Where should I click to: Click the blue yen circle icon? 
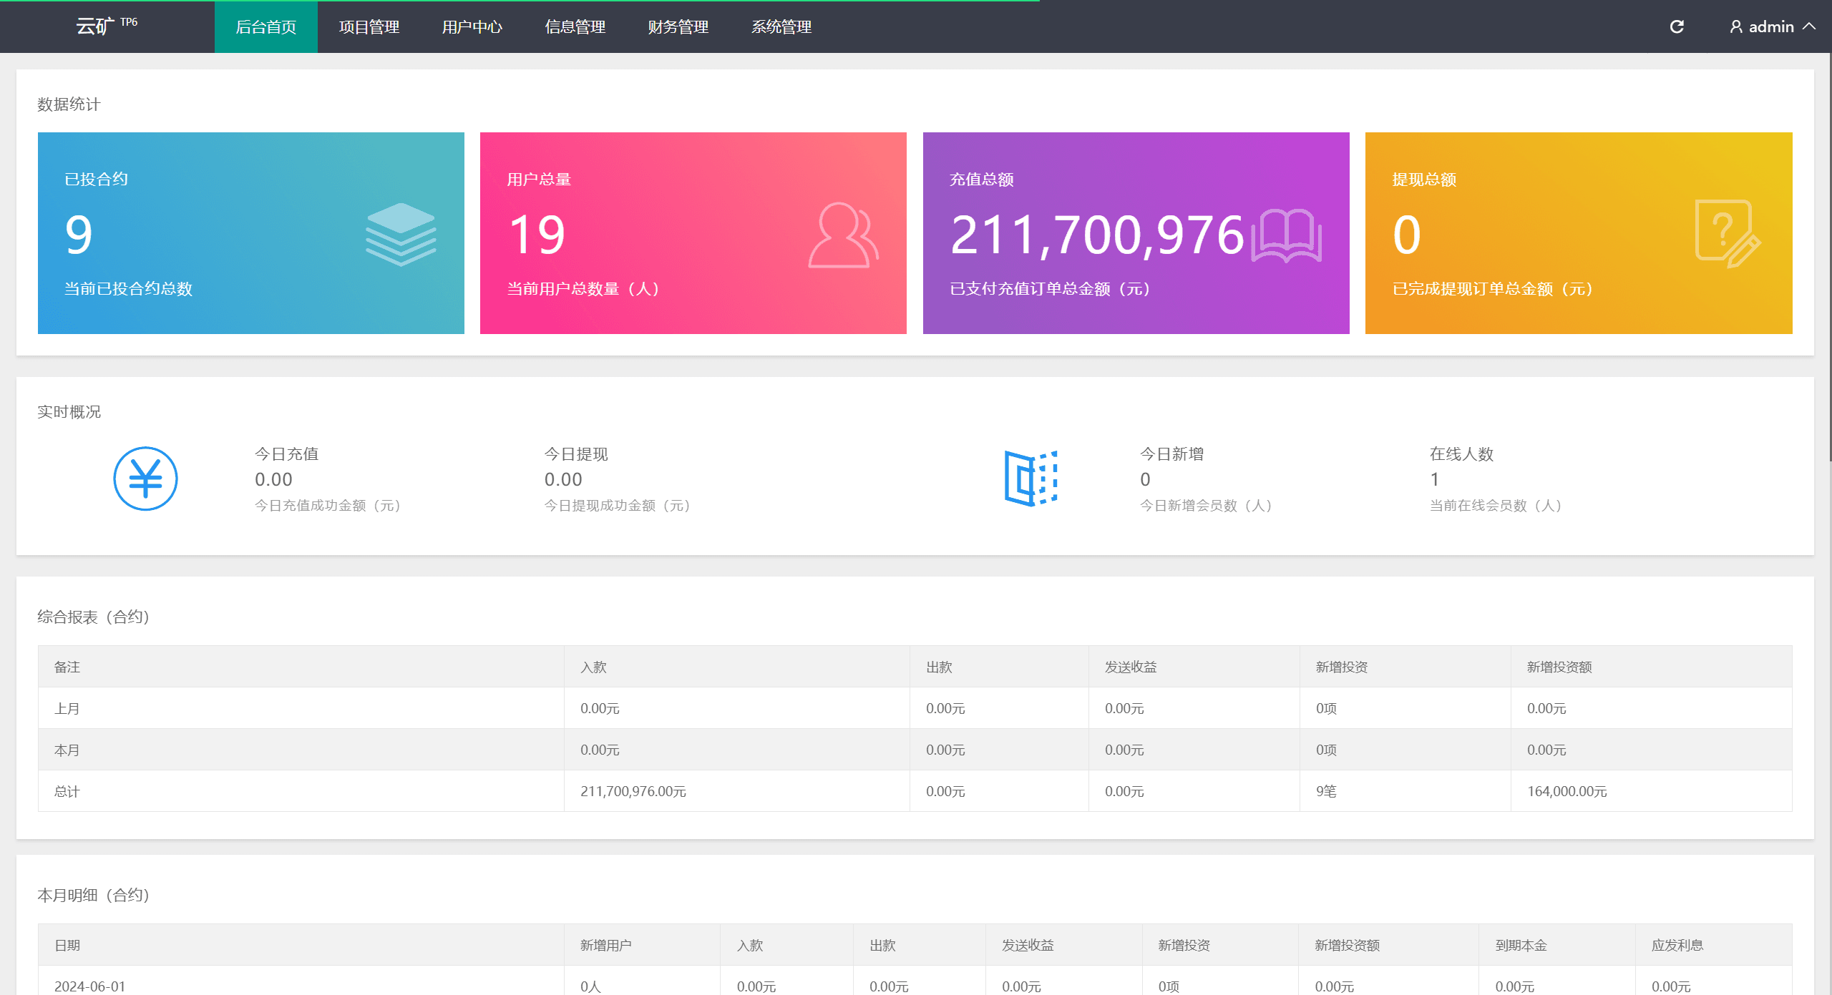pos(145,479)
